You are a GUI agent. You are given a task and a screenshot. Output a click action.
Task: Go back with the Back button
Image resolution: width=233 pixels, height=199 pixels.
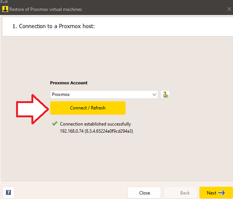185,193
